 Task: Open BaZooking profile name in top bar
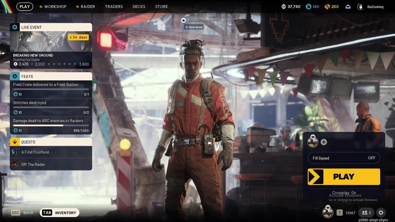(x=376, y=6)
